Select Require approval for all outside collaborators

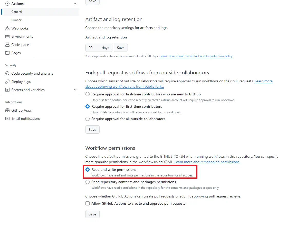pos(87,119)
